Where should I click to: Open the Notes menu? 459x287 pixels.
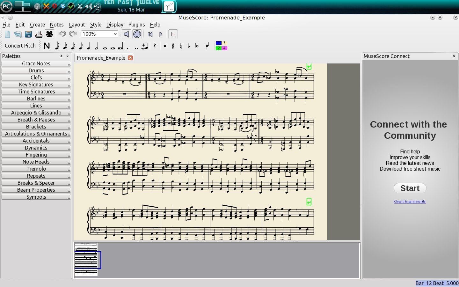(x=57, y=25)
